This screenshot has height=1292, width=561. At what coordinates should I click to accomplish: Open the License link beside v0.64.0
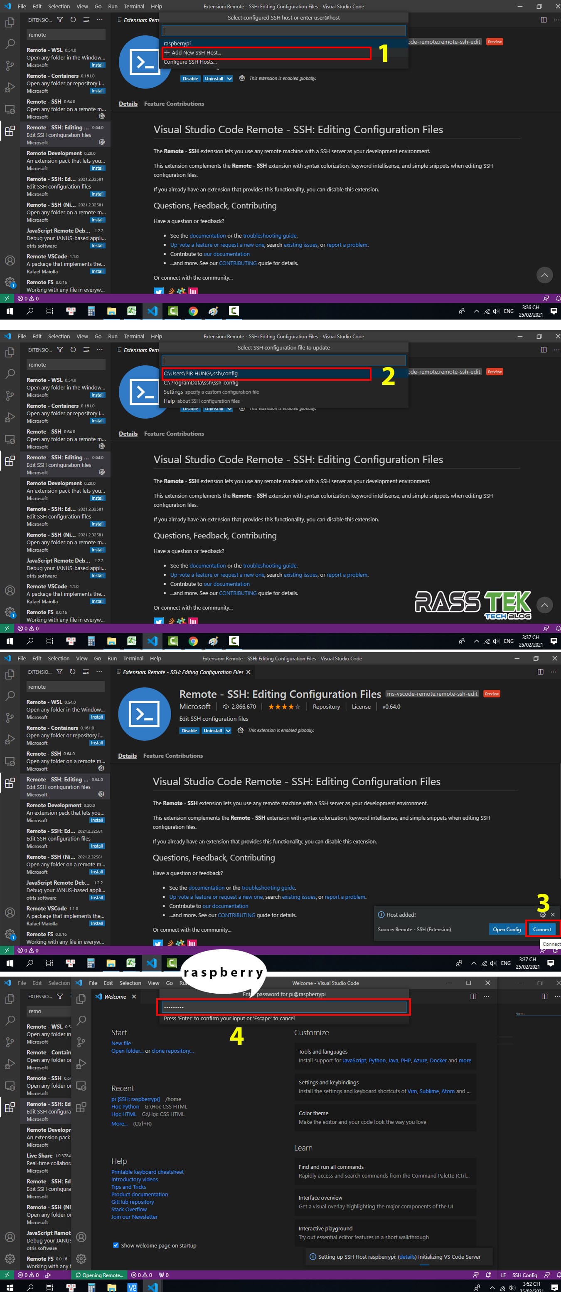click(x=361, y=707)
